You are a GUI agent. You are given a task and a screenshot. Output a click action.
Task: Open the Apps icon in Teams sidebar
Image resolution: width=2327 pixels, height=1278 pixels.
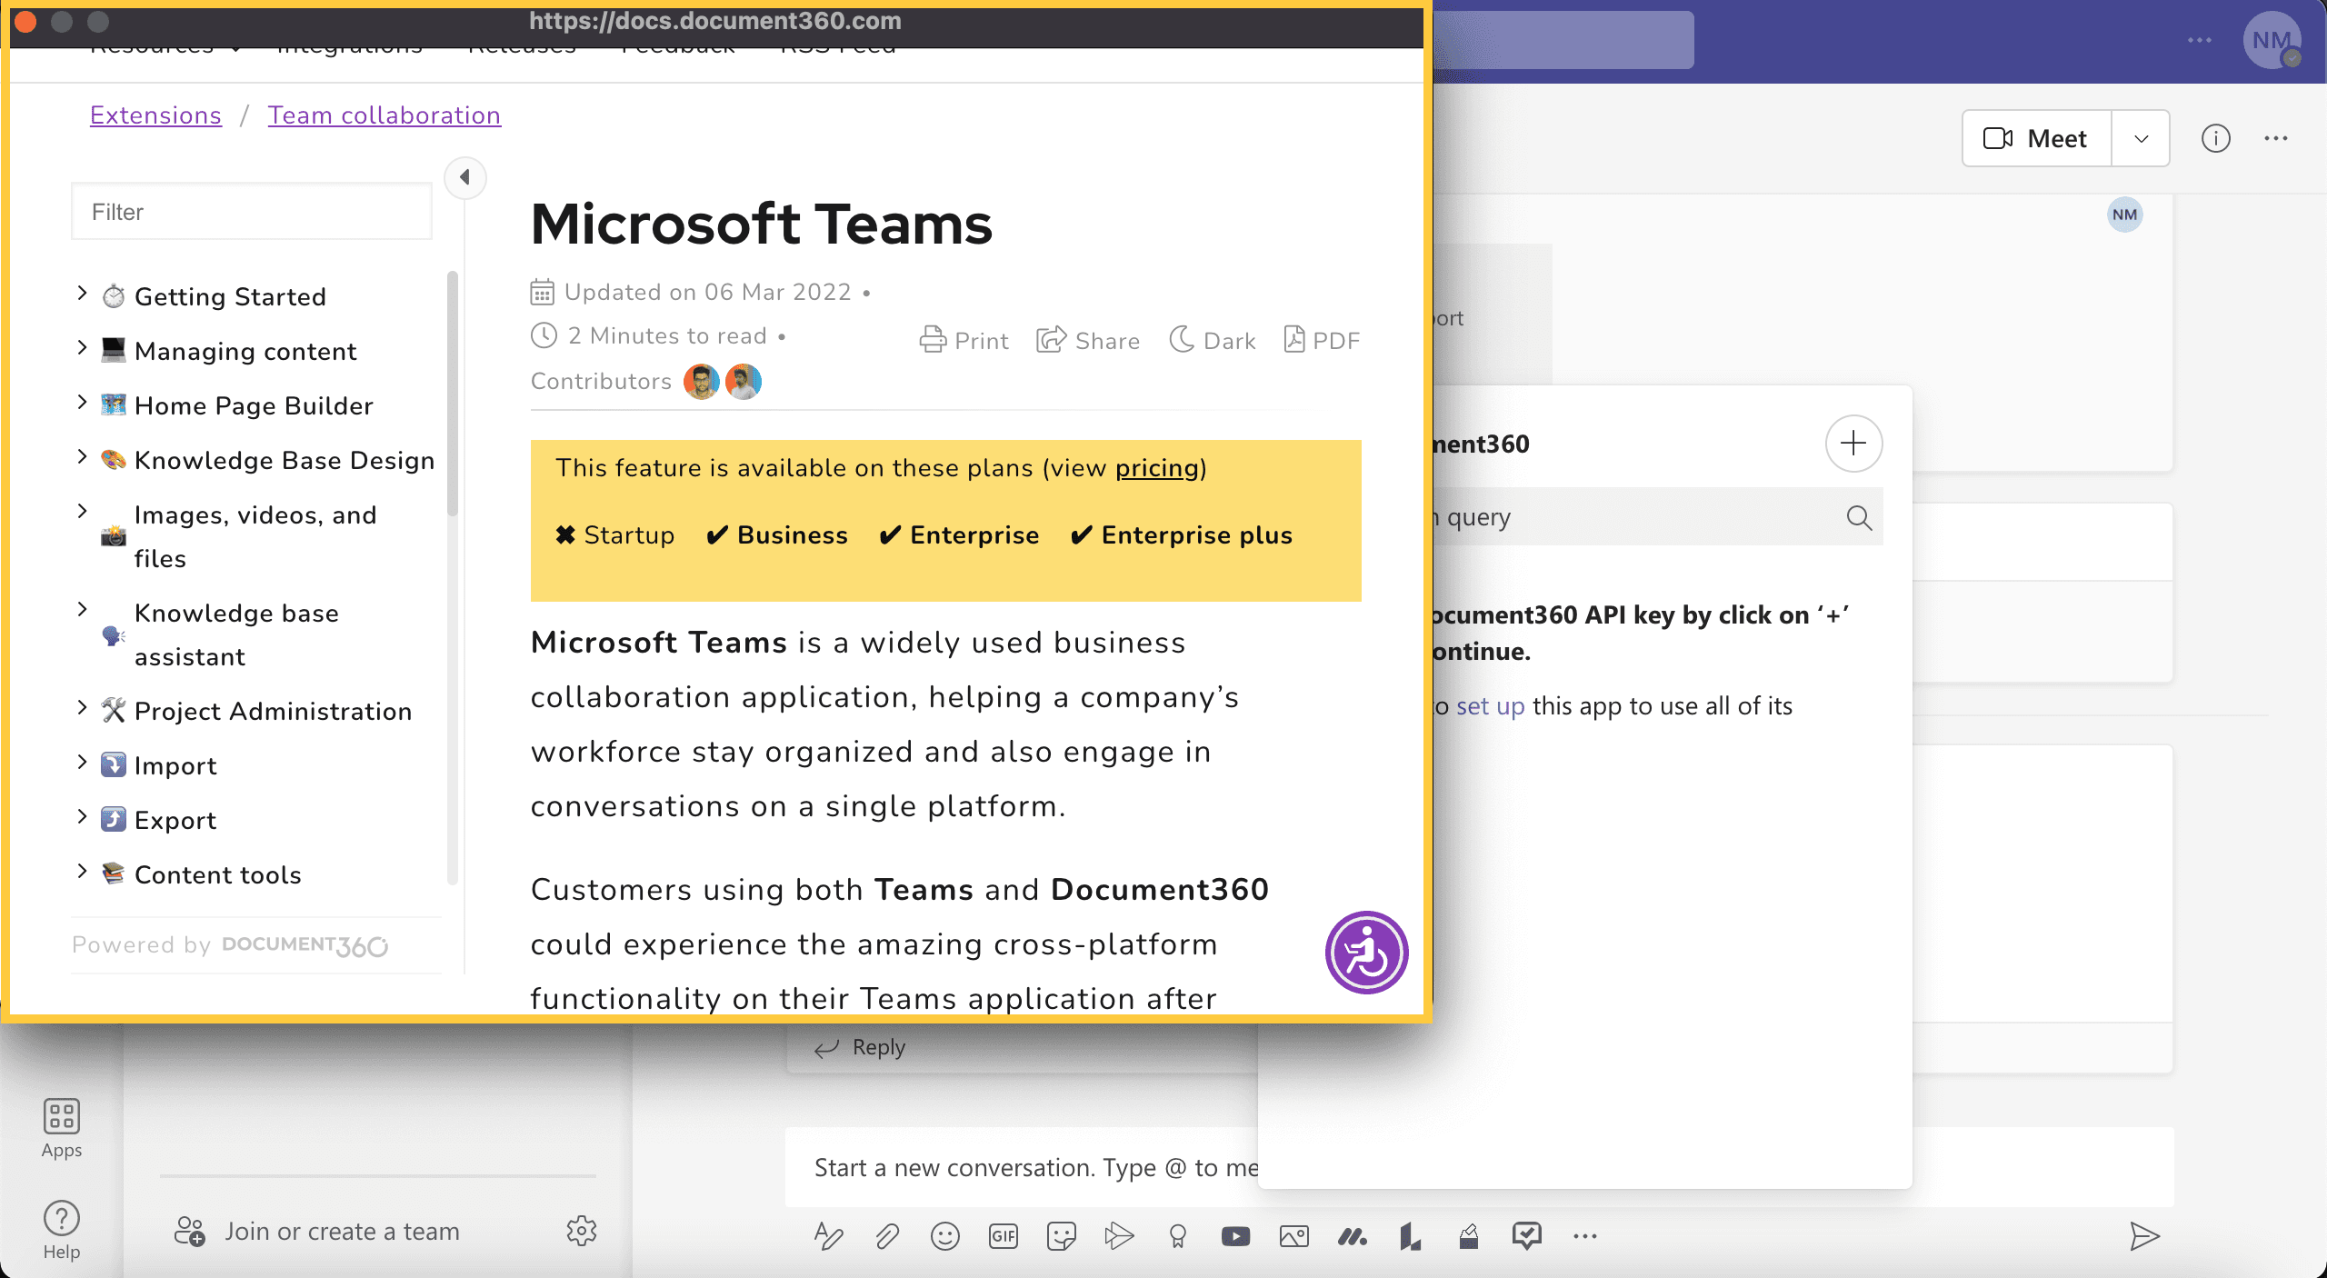[x=62, y=1128]
